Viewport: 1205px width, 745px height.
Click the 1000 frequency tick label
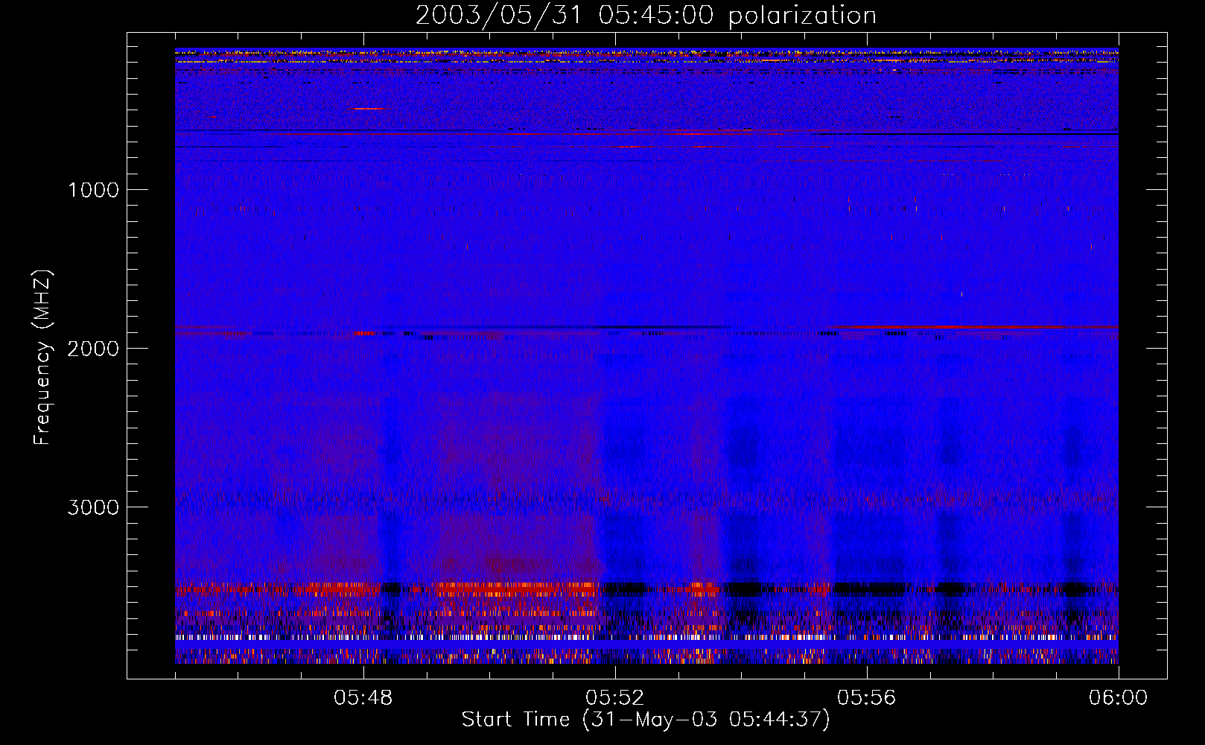pyautogui.click(x=93, y=190)
